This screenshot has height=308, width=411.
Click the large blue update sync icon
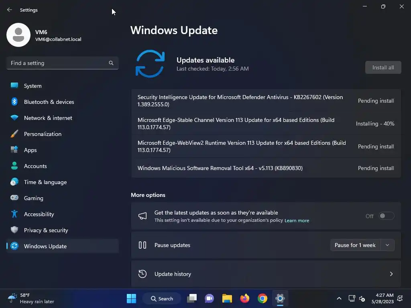coord(150,64)
